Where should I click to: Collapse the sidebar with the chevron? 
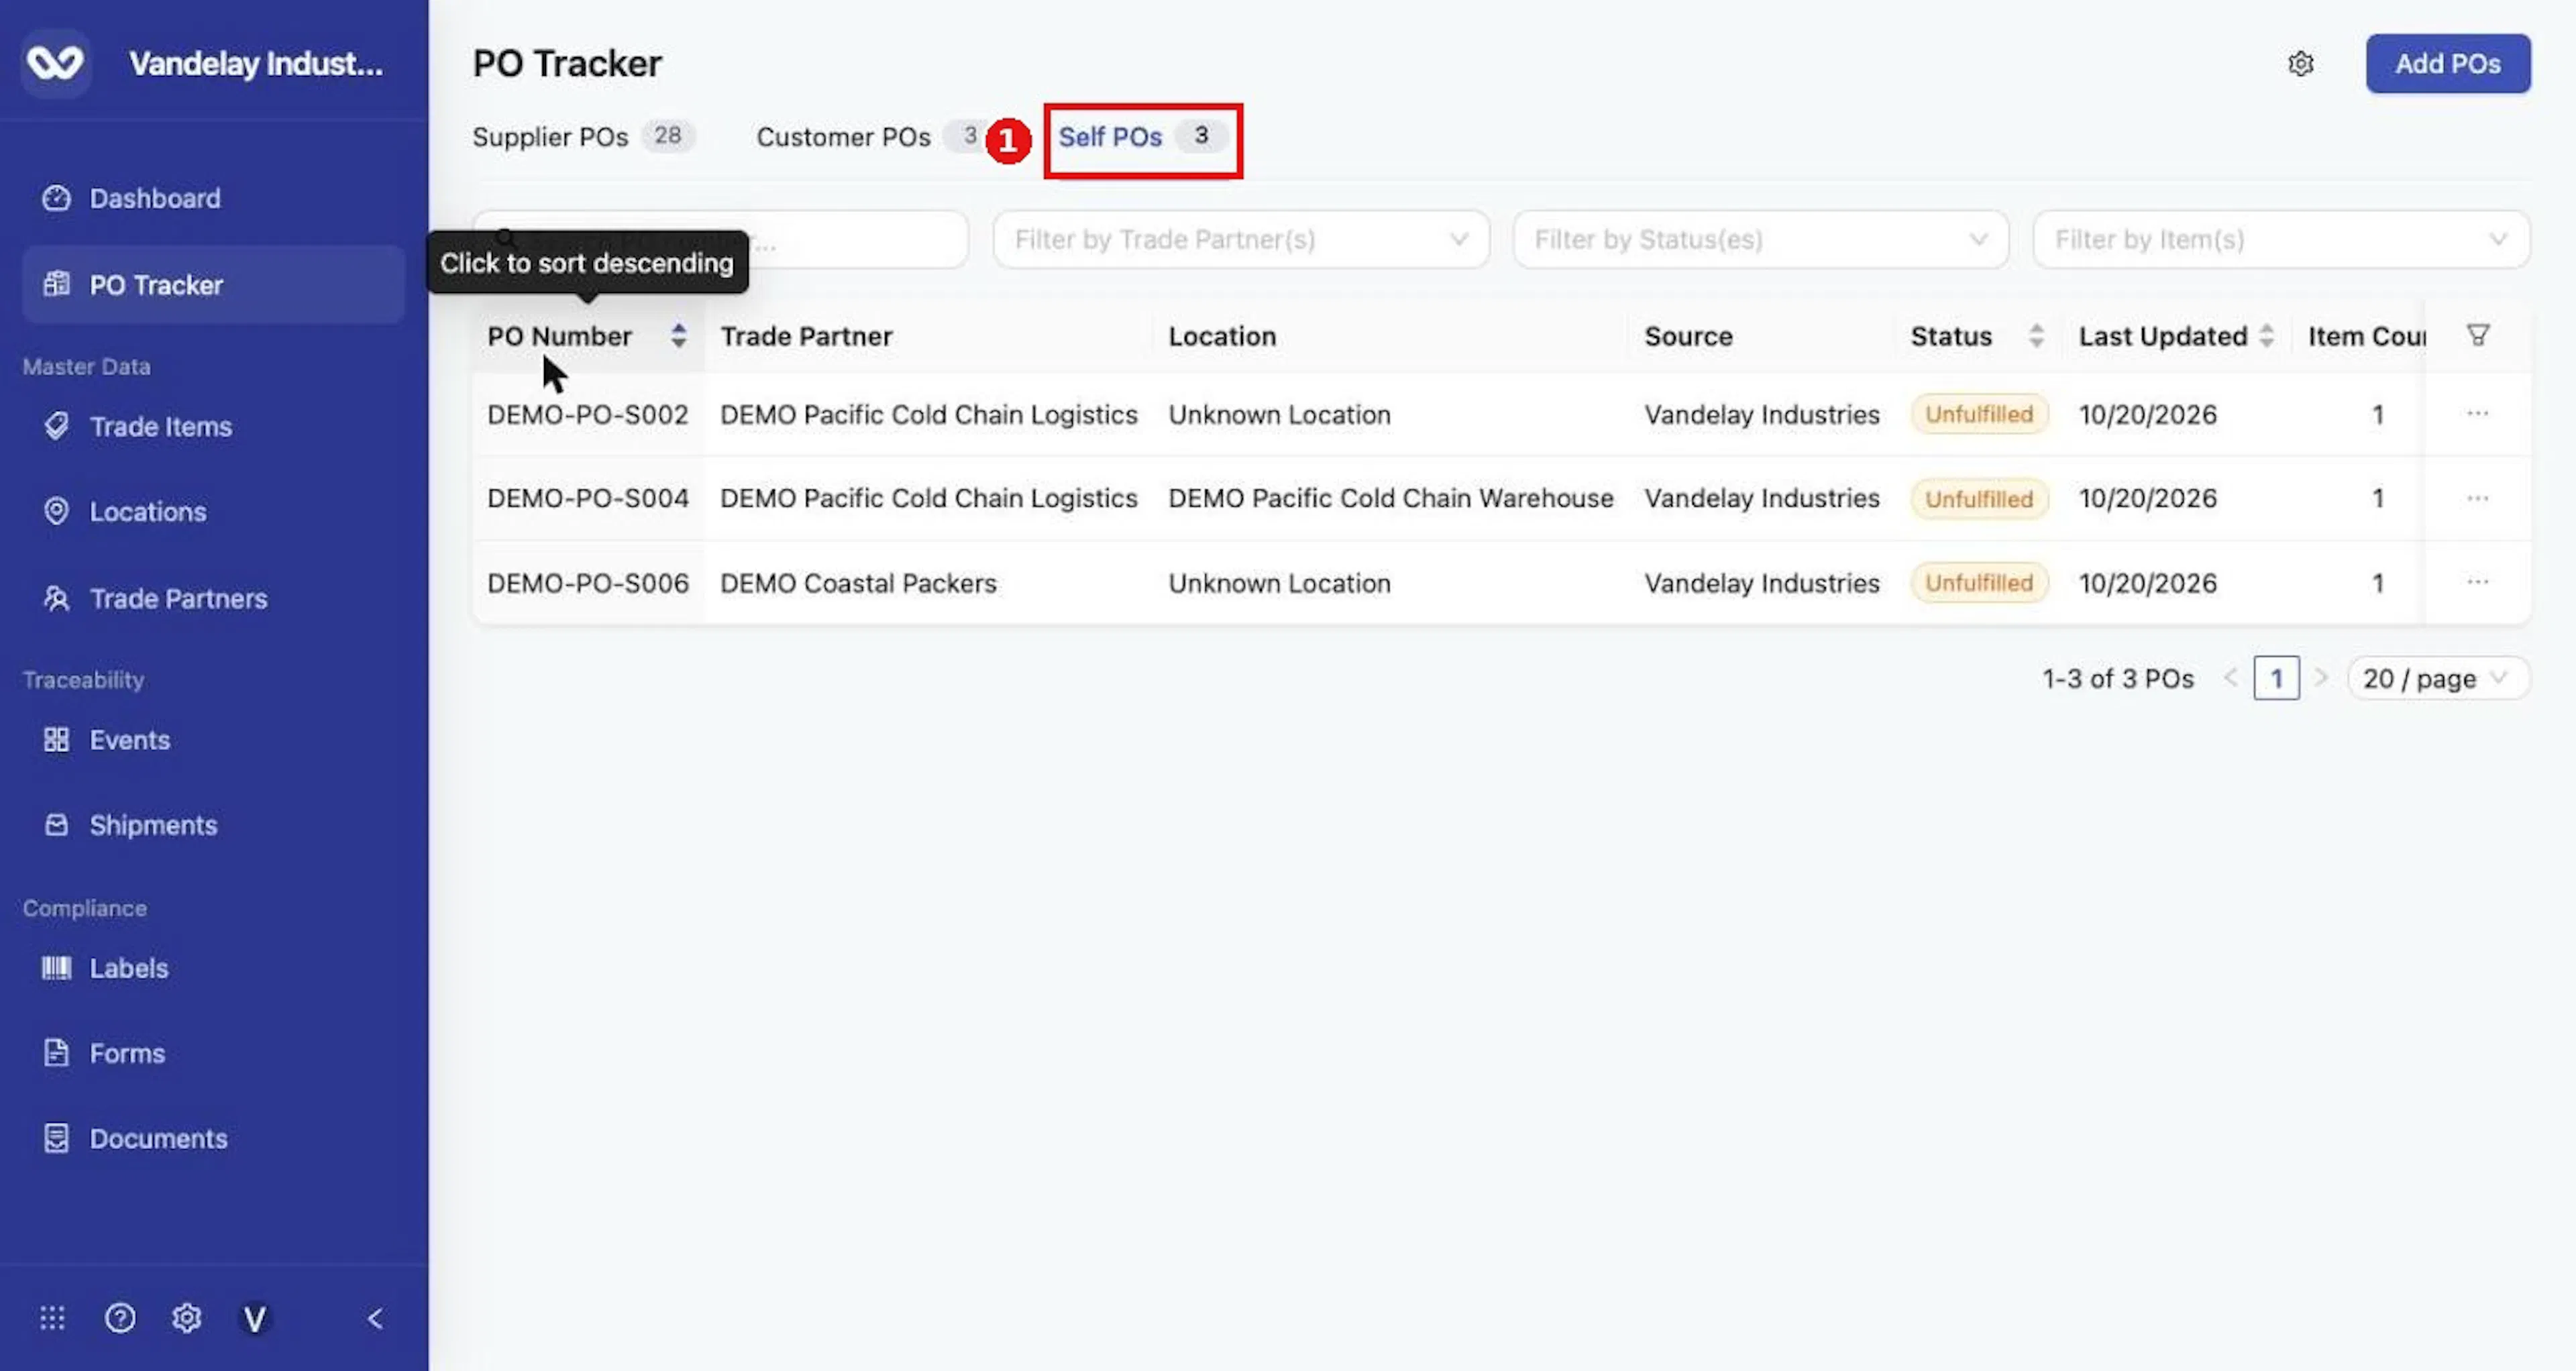click(x=375, y=1319)
